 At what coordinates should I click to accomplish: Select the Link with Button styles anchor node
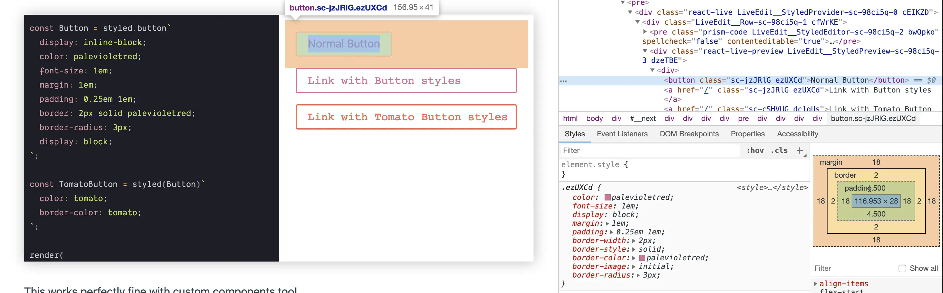[x=797, y=94]
